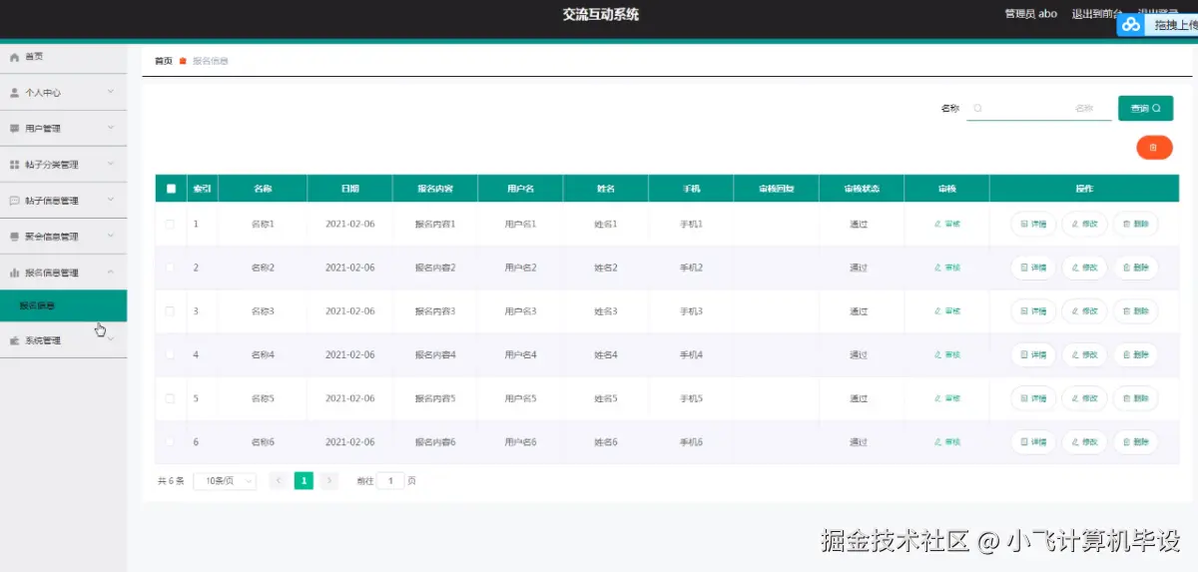The image size is (1198, 572).
Task: Click 审核 pencil icon in row 名称1
Action: coord(937,225)
